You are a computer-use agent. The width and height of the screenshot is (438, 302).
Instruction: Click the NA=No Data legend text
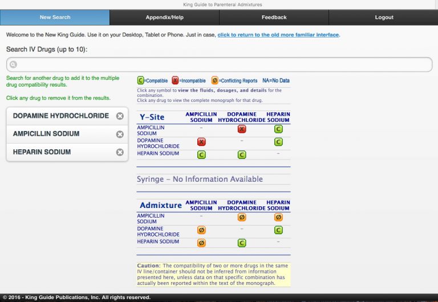[275, 81]
